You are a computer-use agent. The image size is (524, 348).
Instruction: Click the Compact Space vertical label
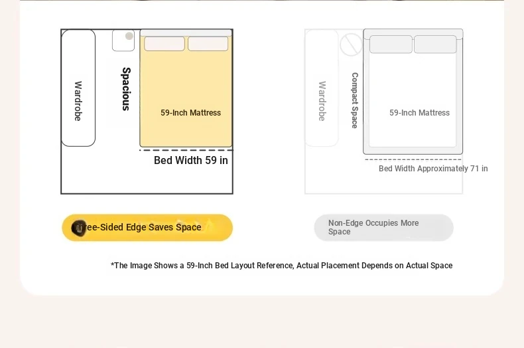pos(355,100)
